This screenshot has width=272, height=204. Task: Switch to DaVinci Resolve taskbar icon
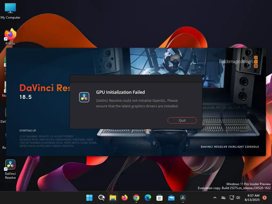[183, 198]
